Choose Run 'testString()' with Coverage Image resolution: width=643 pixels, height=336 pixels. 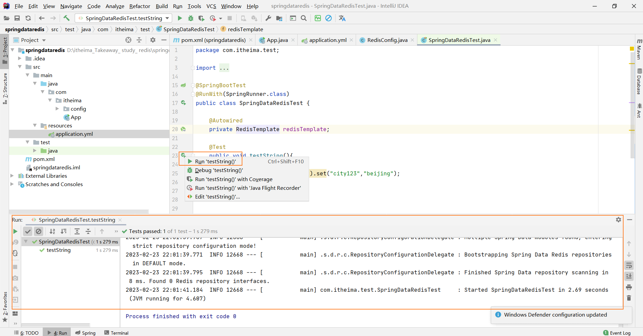click(x=247, y=179)
